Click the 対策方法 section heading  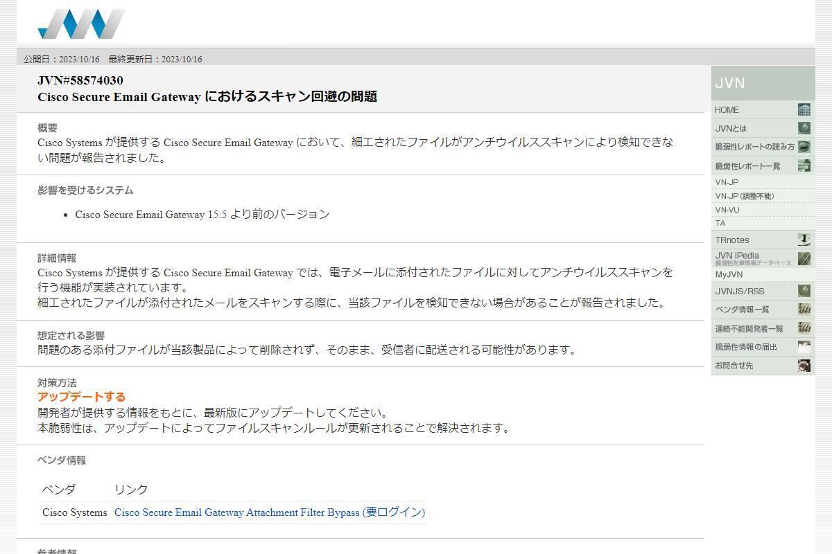click(57, 383)
